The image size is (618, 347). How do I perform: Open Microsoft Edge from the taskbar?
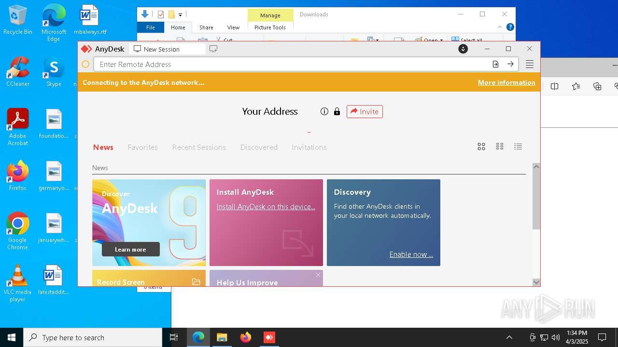pos(198,337)
